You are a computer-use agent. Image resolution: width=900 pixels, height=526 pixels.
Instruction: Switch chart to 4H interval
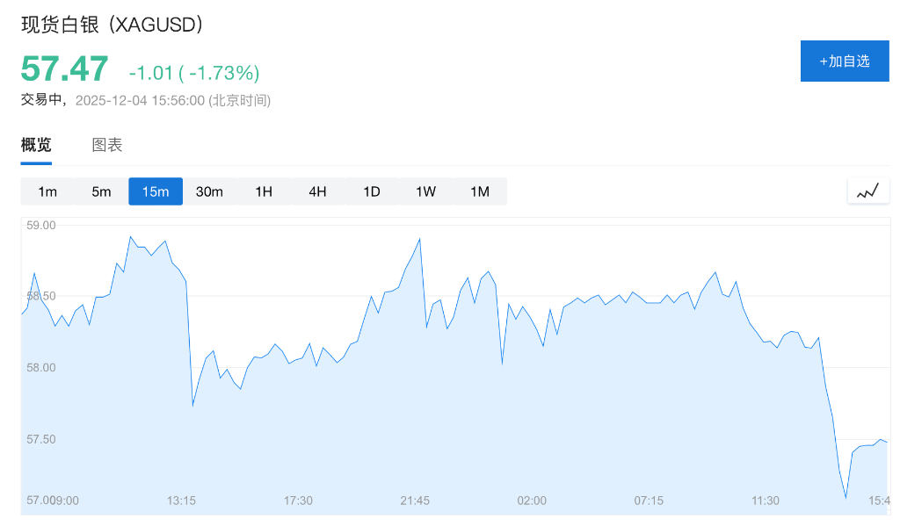[317, 191]
